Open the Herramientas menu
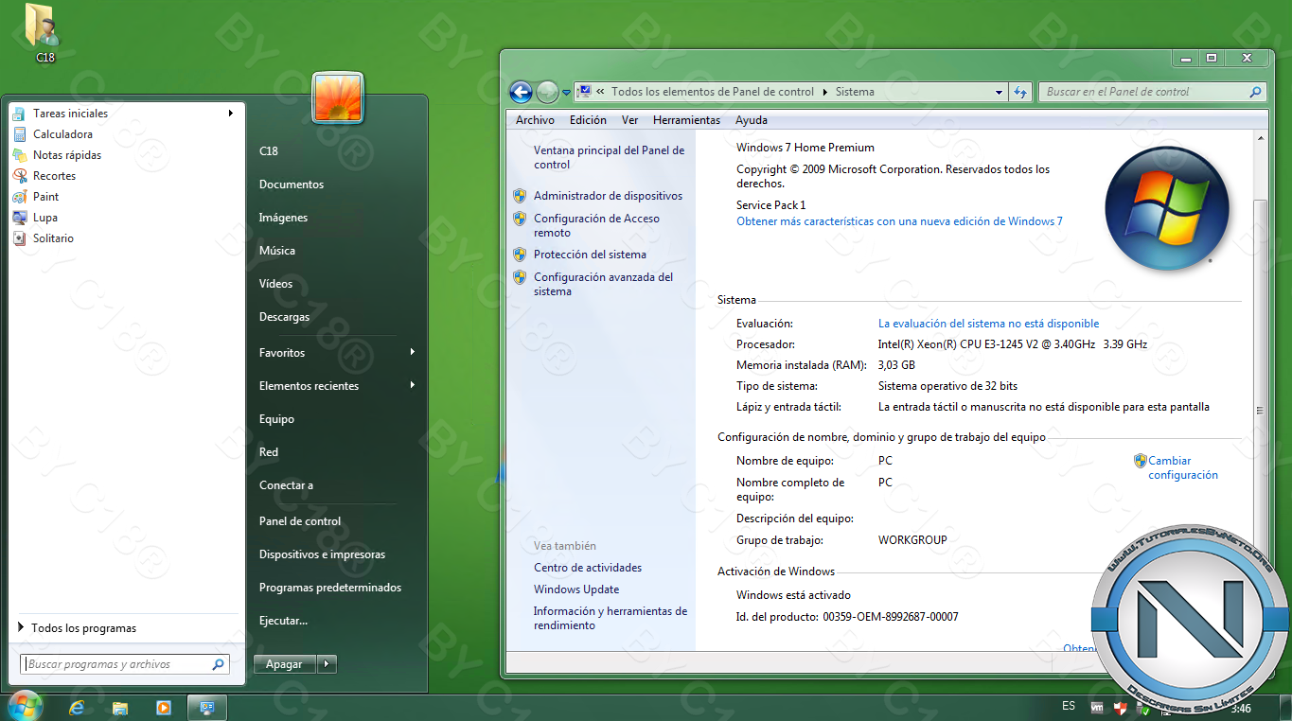Screen dimensions: 1292x721 (x=686, y=120)
